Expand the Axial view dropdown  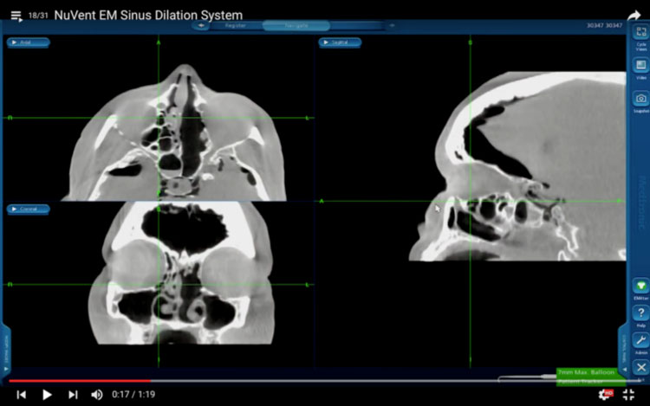28,42
